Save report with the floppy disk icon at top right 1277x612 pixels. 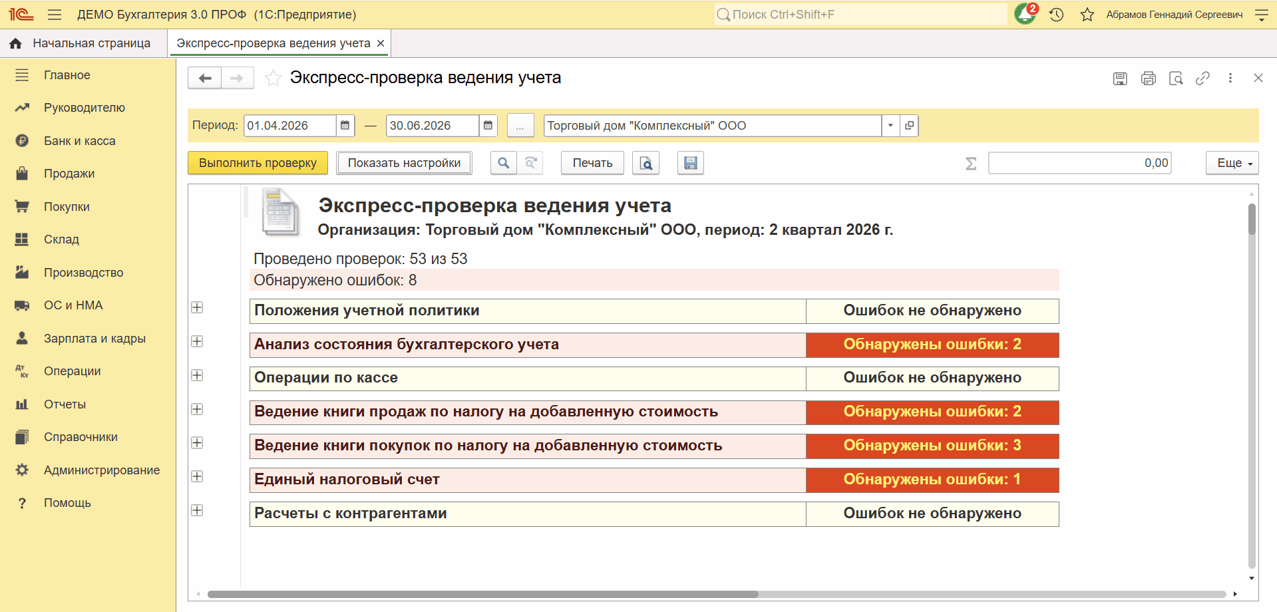(x=1121, y=78)
